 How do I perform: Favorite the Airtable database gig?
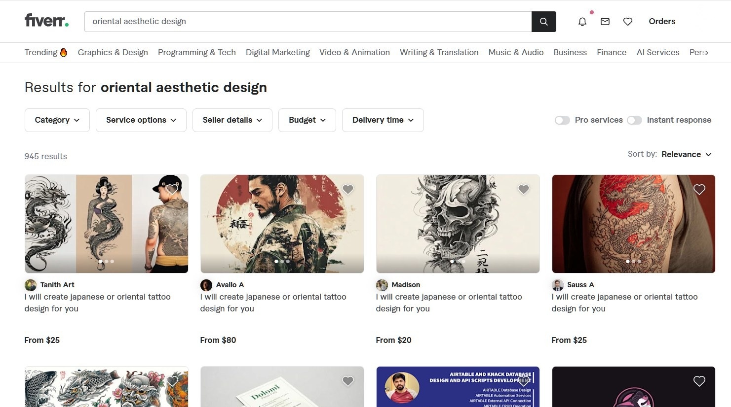tap(524, 381)
